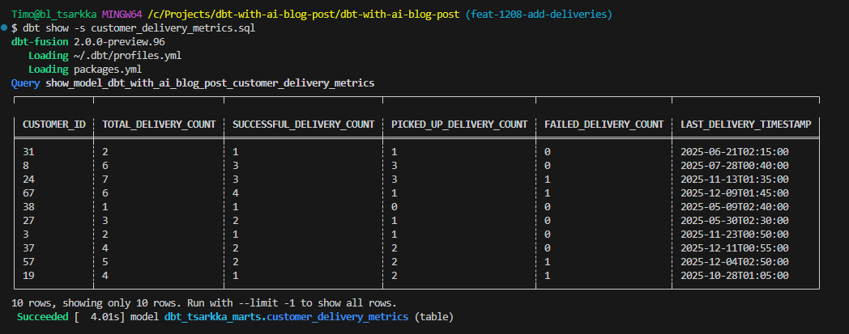Click timestamp 2025-06-21T02:15:00
This screenshot has height=334, width=849.
734,152
